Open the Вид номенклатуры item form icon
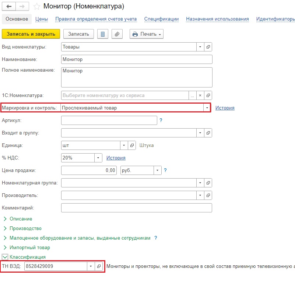 coord(208,47)
